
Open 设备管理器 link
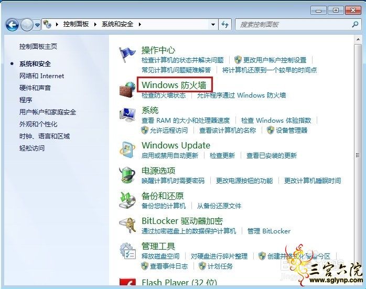[x=292, y=131]
